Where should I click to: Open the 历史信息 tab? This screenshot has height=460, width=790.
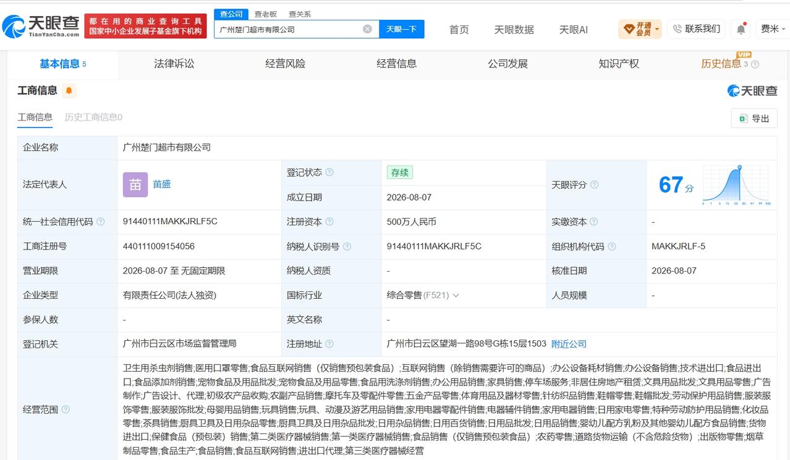[x=721, y=64]
